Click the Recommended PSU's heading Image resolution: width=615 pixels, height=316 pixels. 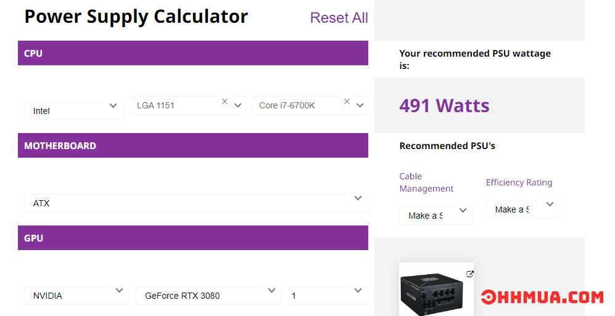tap(447, 145)
